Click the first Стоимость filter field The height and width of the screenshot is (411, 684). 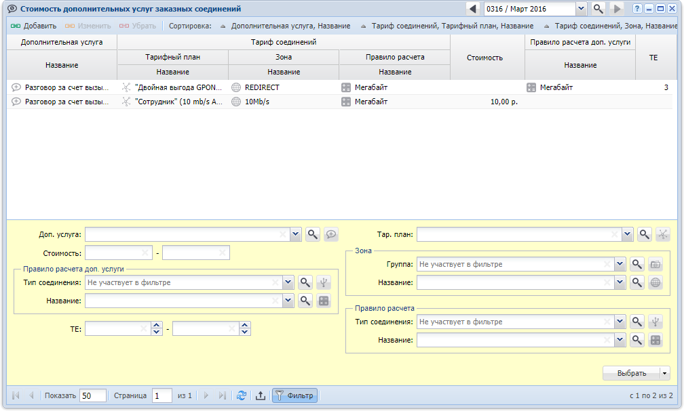coord(119,253)
